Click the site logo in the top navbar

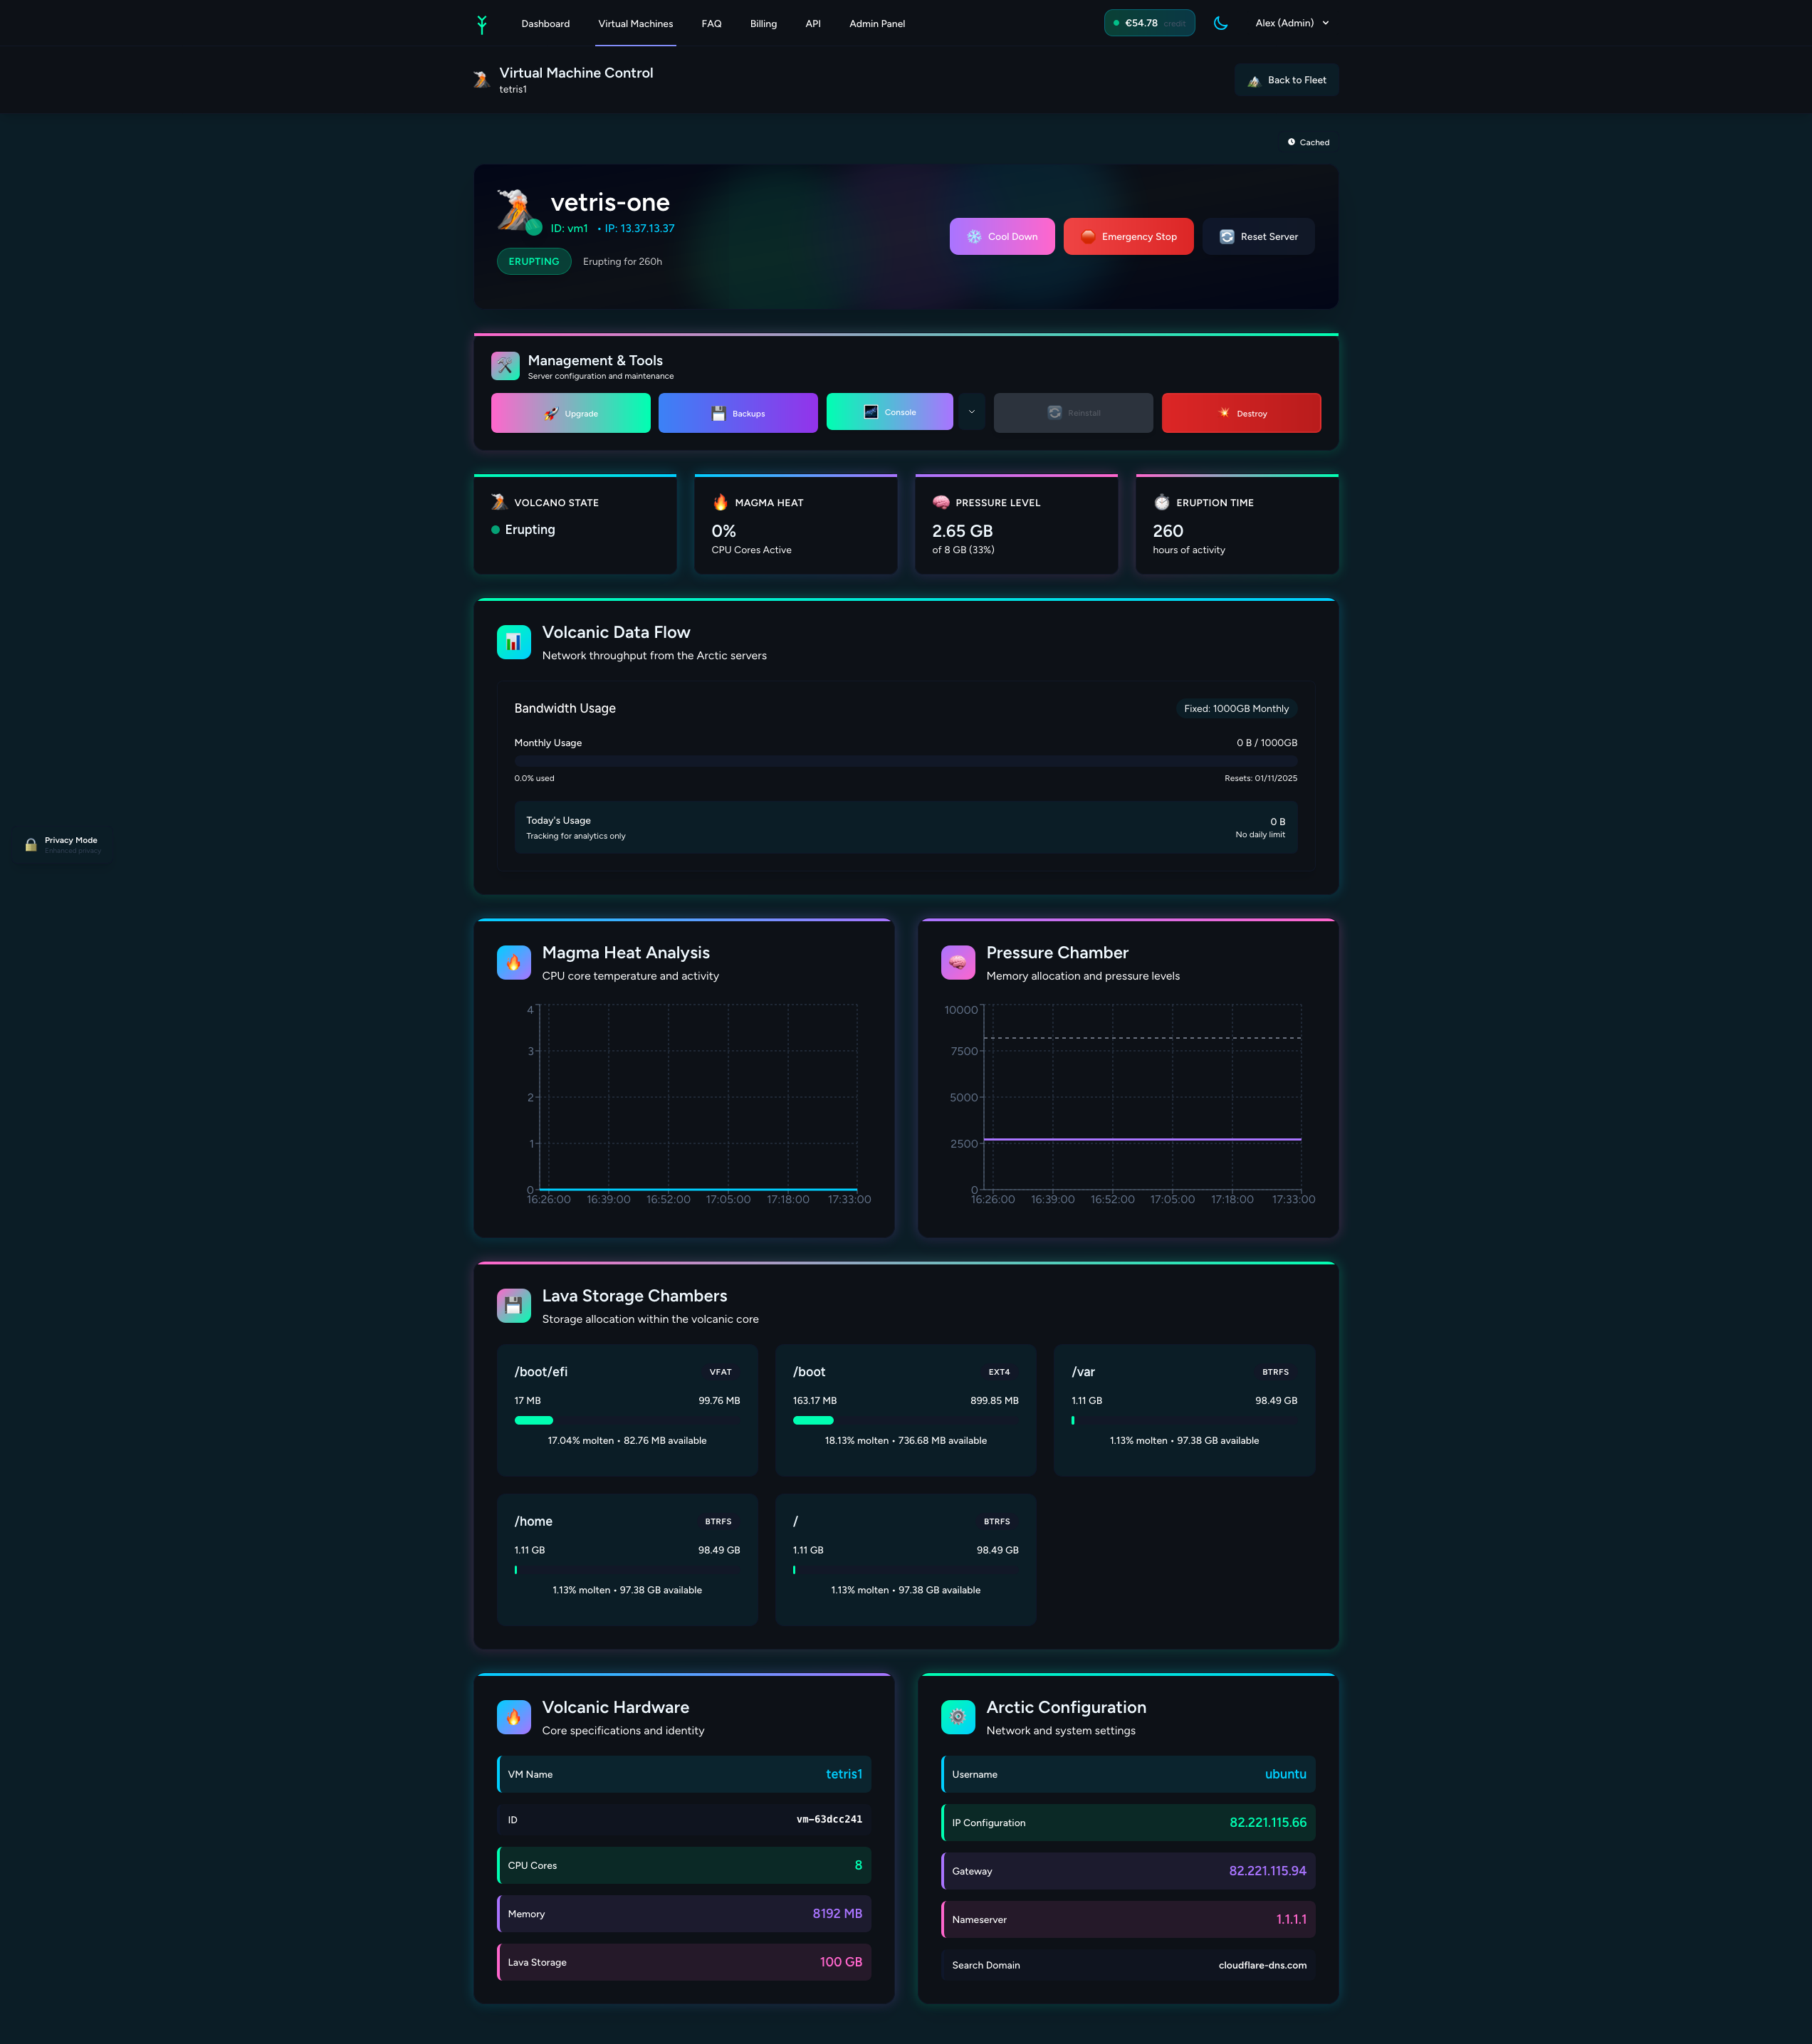[482, 22]
